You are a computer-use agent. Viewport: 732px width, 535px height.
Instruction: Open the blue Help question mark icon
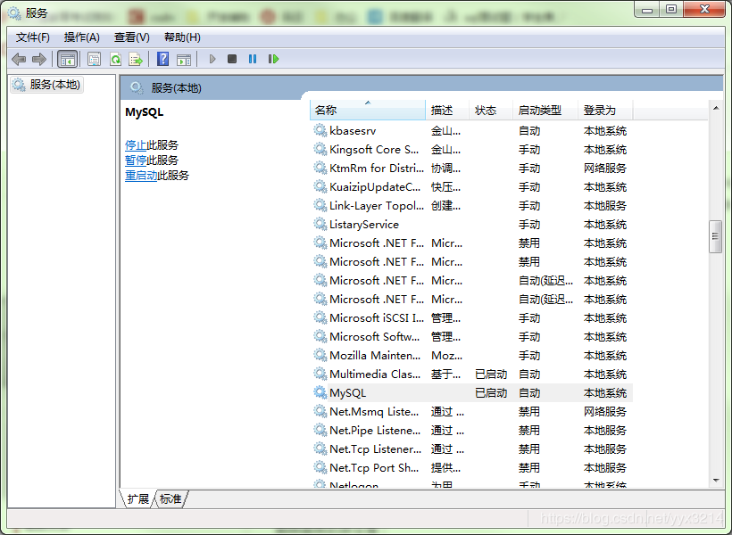[162, 59]
